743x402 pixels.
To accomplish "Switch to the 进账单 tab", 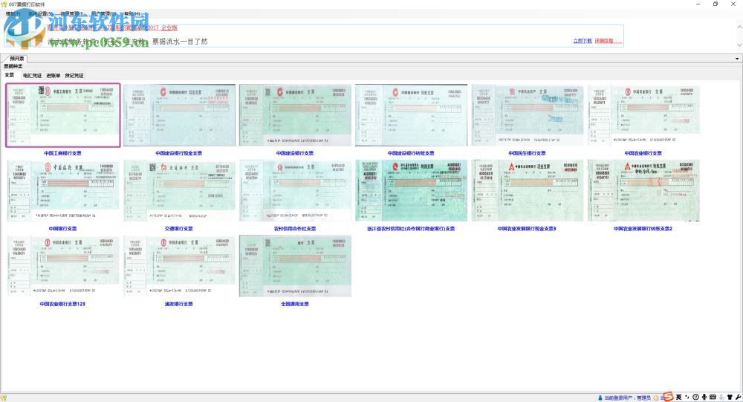I will (53, 75).
